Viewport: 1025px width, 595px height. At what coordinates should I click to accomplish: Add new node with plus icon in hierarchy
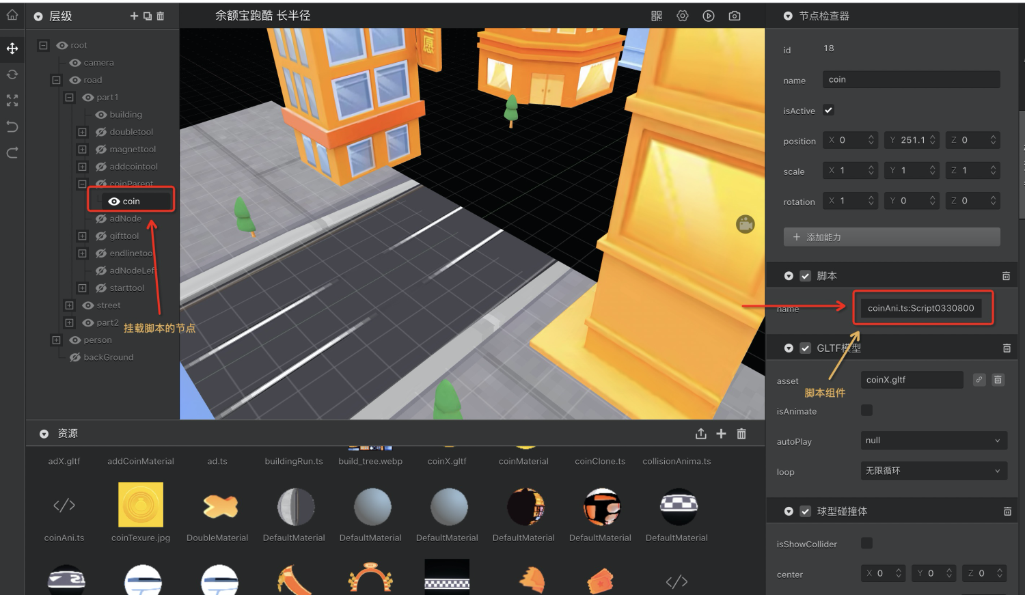[x=134, y=16]
